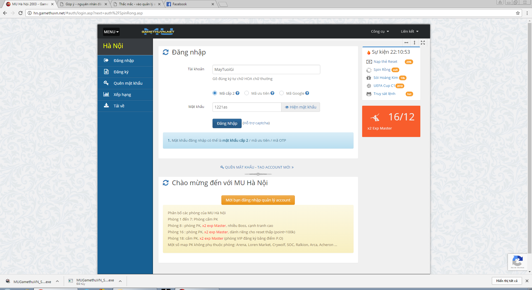
Task: Click help icon next to Mã cấp 2
Action: point(237,93)
